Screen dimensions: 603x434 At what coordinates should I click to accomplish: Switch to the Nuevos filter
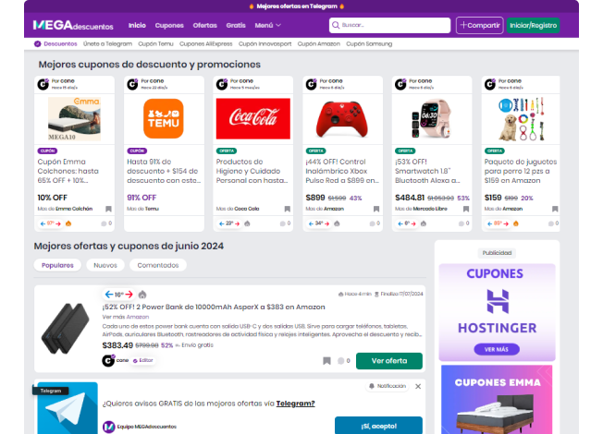(105, 265)
